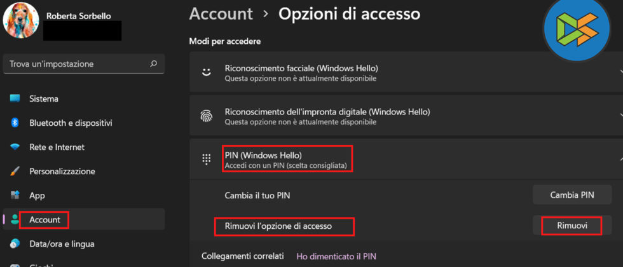
Task: Click the App grid icon
Action: [15, 195]
